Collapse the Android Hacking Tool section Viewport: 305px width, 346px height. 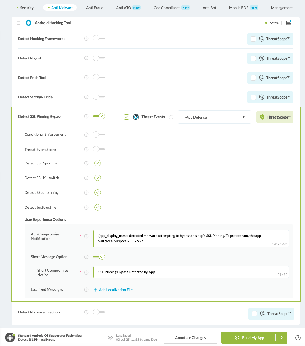coord(19,23)
